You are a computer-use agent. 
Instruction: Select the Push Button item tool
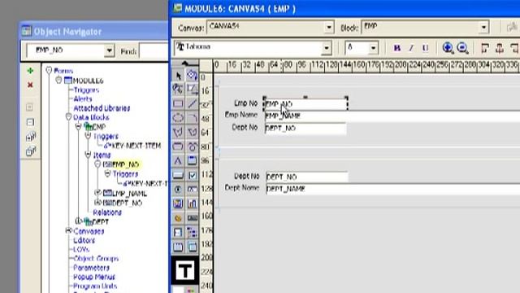(x=178, y=175)
